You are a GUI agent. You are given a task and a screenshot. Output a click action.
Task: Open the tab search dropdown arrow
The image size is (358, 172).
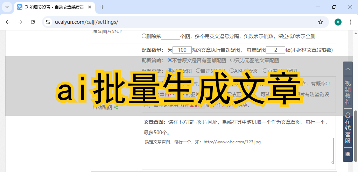pos(7,7)
